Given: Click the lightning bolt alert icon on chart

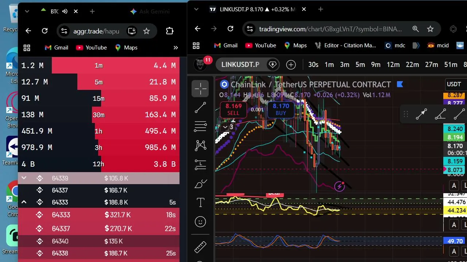Looking at the screenshot, I should [x=340, y=186].
